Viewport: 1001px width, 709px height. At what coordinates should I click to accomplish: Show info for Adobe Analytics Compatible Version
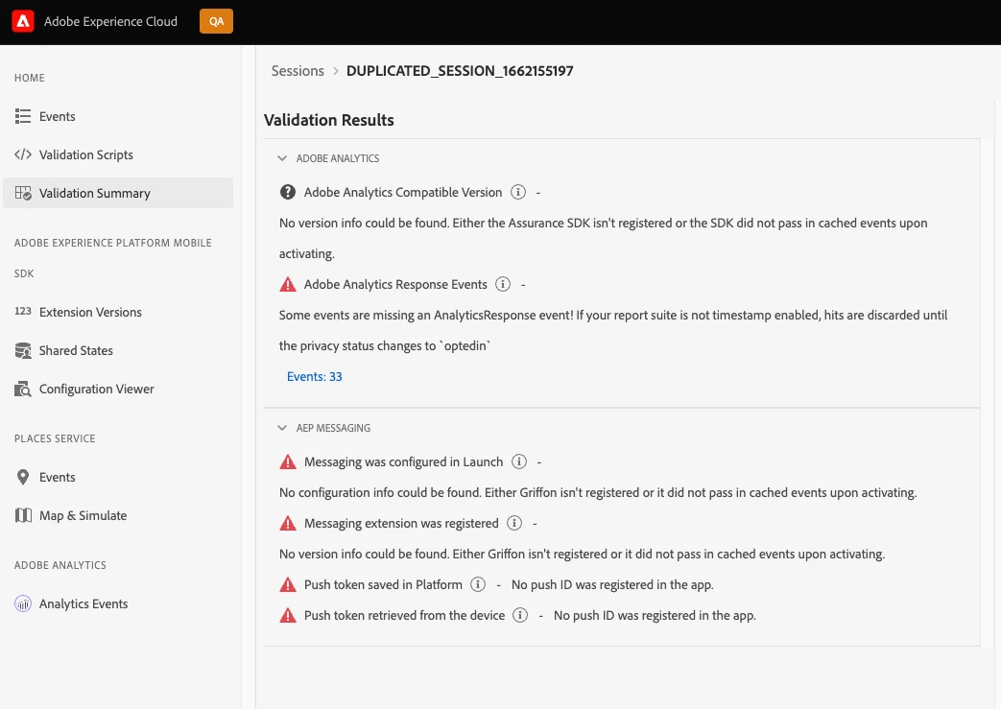(x=518, y=192)
